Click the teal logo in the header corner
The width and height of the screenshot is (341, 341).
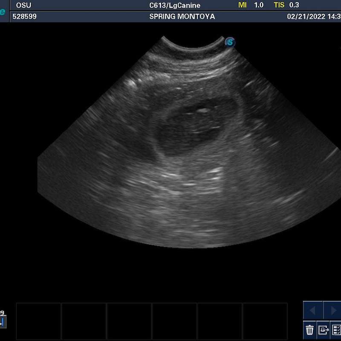point(3,12)
